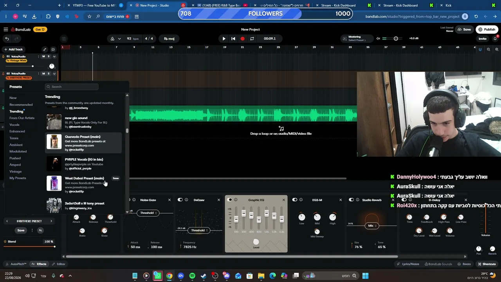Open notifications bell
The width and height of the screenshot is (501, 282).
[x=495, y=38]
